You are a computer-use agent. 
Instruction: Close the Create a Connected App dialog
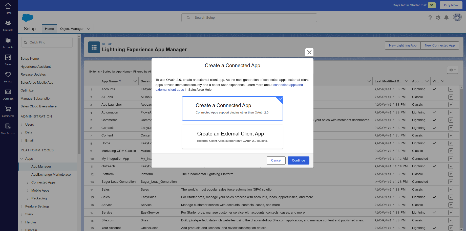[x=309, y=52]
